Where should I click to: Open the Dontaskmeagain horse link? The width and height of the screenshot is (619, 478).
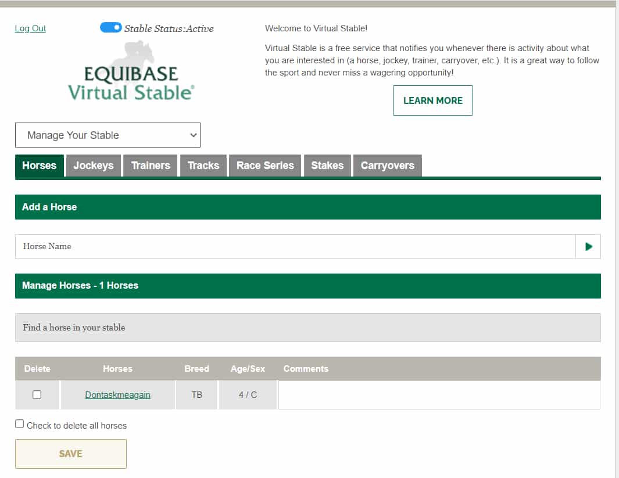[x=117, y=395]
